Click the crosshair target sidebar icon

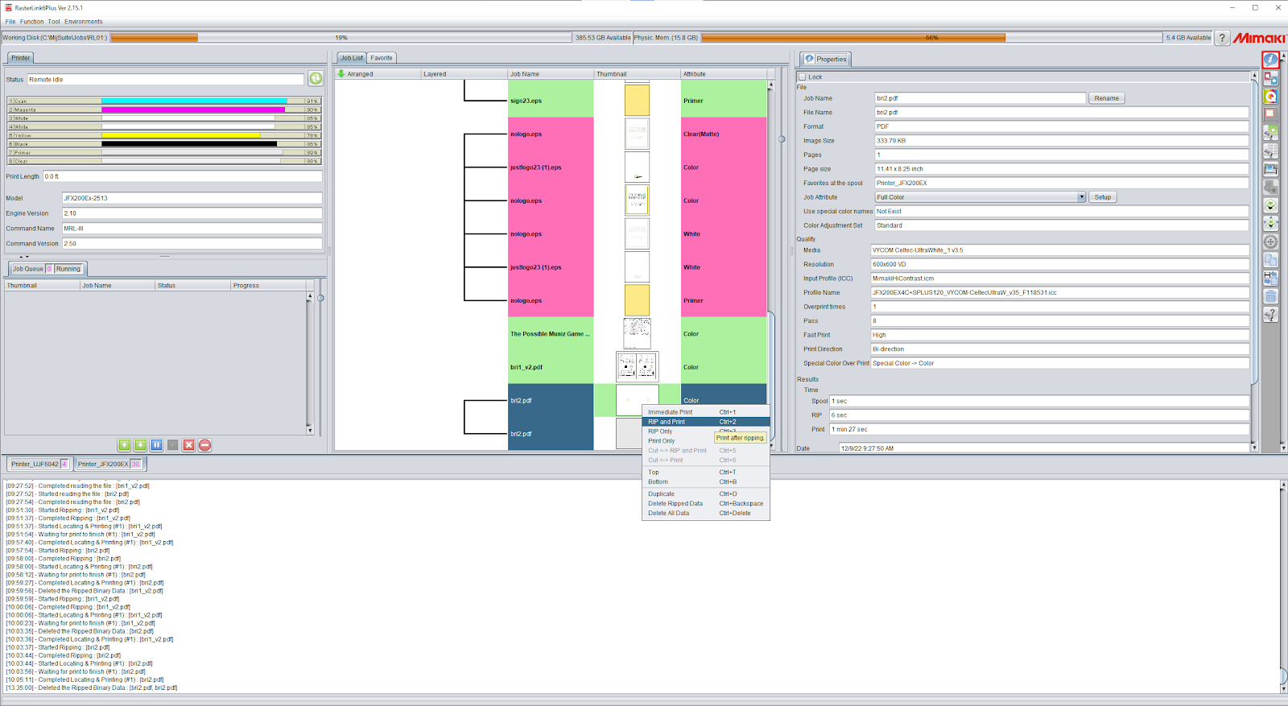click(1270, 242)
